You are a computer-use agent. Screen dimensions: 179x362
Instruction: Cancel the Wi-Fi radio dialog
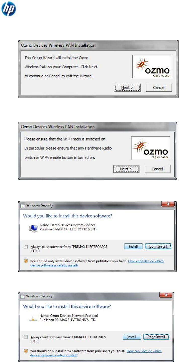[157, 169]
